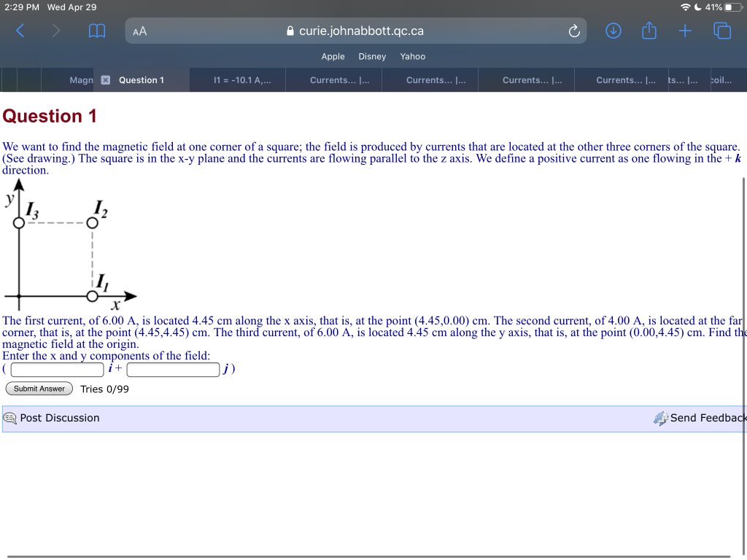Image resolution: width=747 pixels, height=560 pixels.
Task: Click the I3 current circle in drawing
Action: tap(18, 223)
